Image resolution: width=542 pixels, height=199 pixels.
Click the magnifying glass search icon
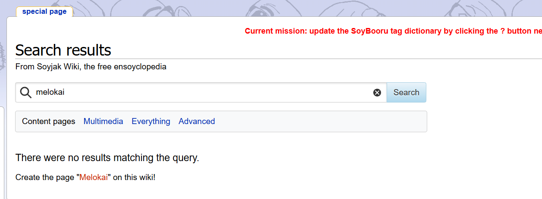coord(26,93)
